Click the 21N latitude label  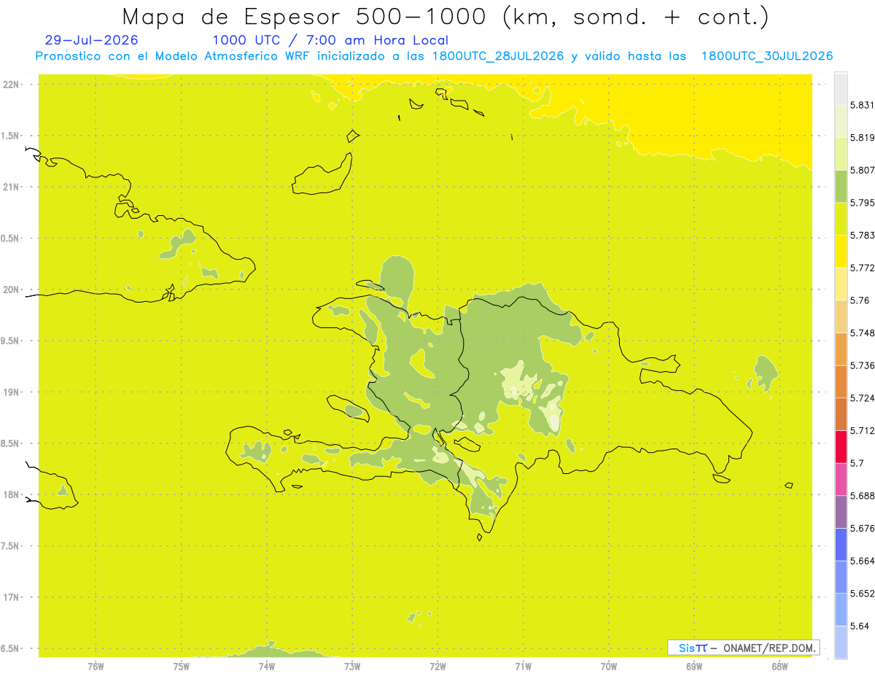pyautogui.click(x=12, y=187)
